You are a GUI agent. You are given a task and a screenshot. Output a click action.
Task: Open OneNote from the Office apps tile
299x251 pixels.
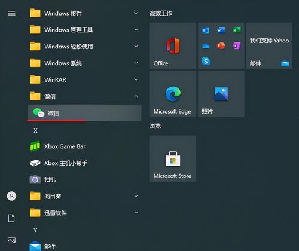[x=237, y=46]
